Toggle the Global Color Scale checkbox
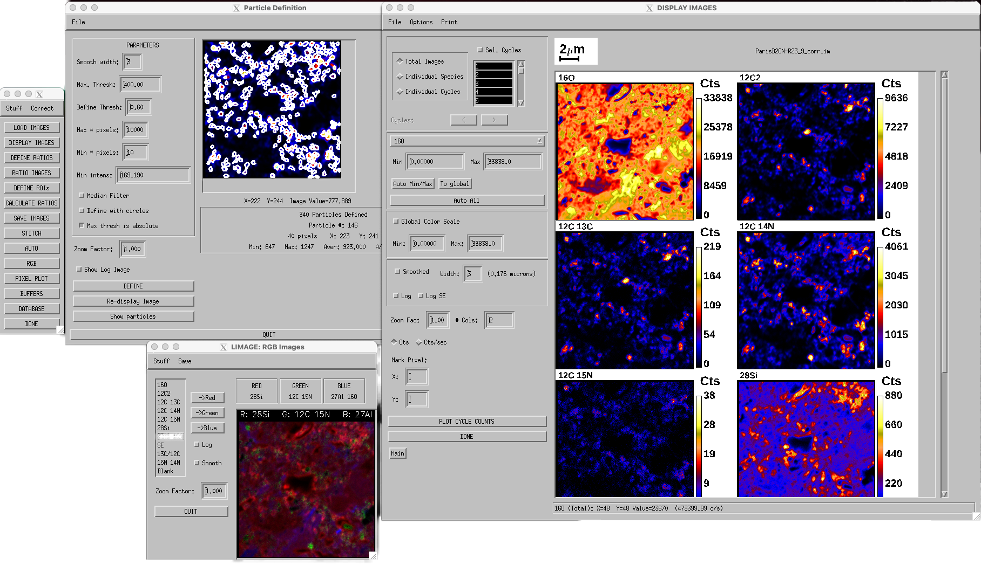Screen dimensions: 981x565 pos(396,222)
